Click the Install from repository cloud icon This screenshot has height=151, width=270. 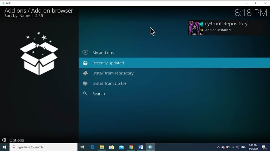coord(85,73)
